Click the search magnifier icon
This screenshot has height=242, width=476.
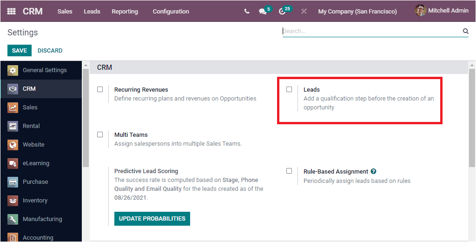(x=465, y=31)
